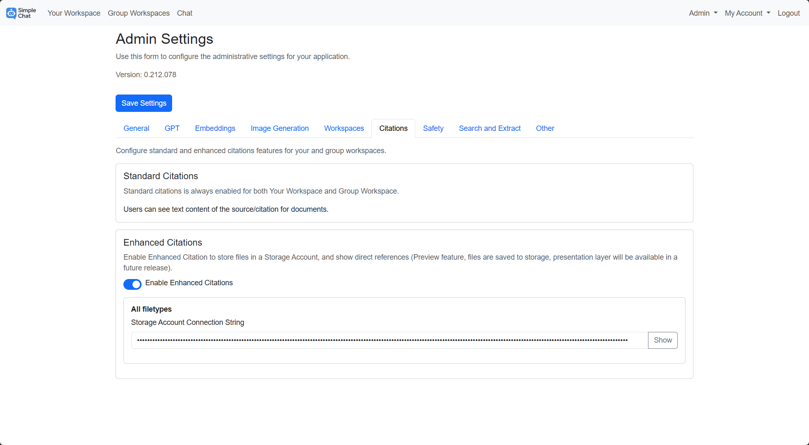Open the Safety settings tab

click(x=433, y=128)
